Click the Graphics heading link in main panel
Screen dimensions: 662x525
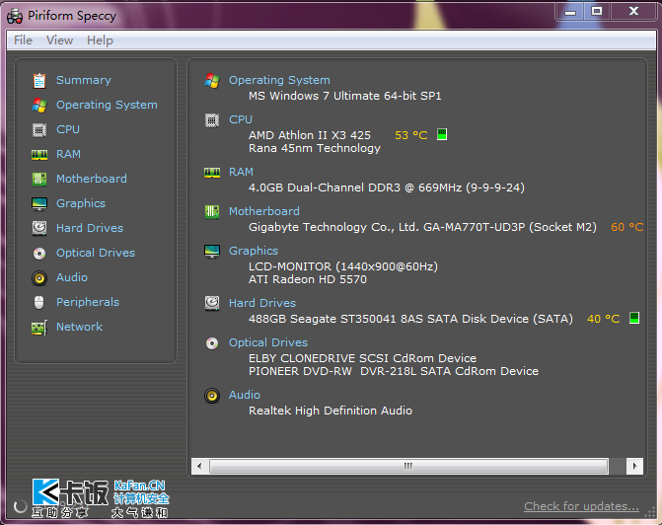click(254, 251)
